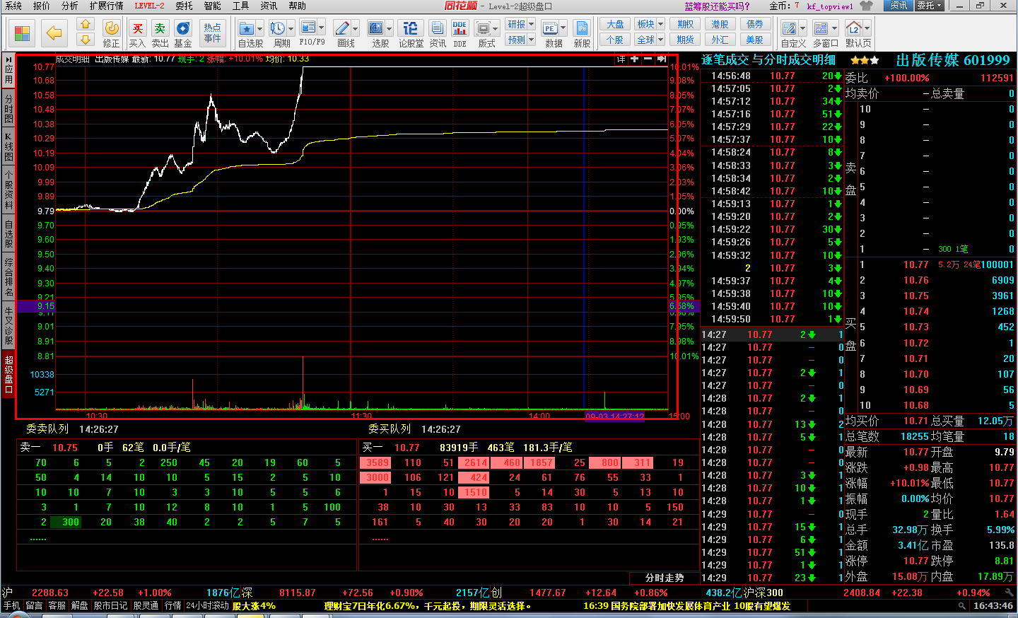Click the 港股 Hong Kong stocks button
This screenshot has width=1018, height=618.
click(720, 24)
